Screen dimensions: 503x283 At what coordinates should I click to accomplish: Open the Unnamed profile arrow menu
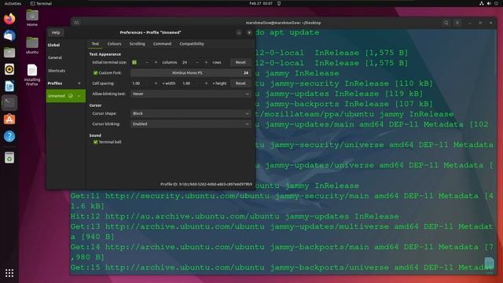tap(79, 96)
